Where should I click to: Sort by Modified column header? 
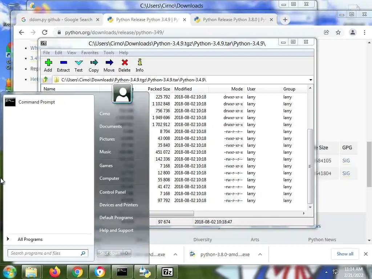(x=183, y=89)
